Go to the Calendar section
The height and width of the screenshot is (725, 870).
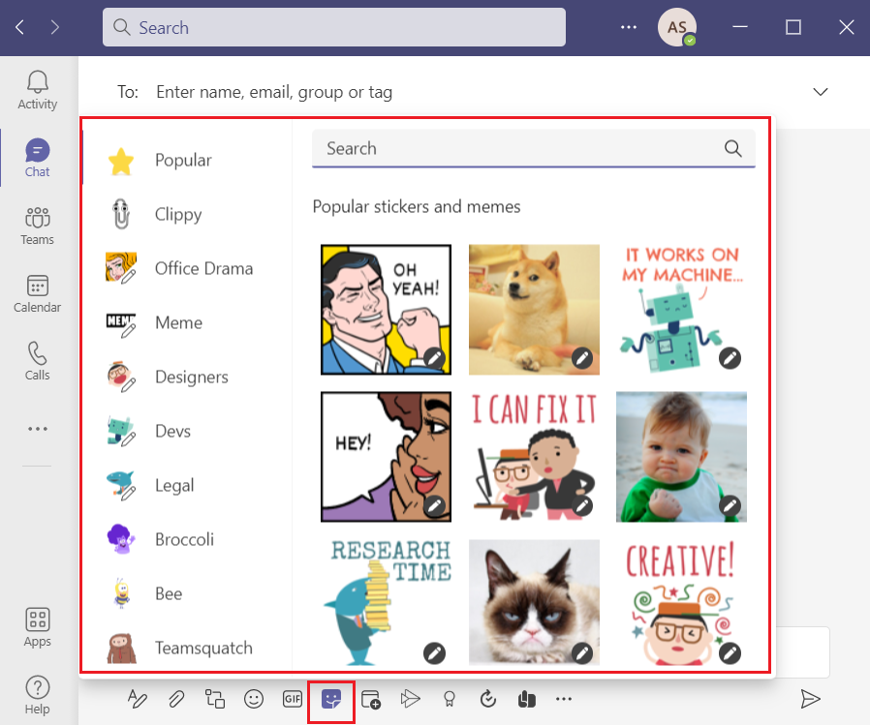[37, 293]
